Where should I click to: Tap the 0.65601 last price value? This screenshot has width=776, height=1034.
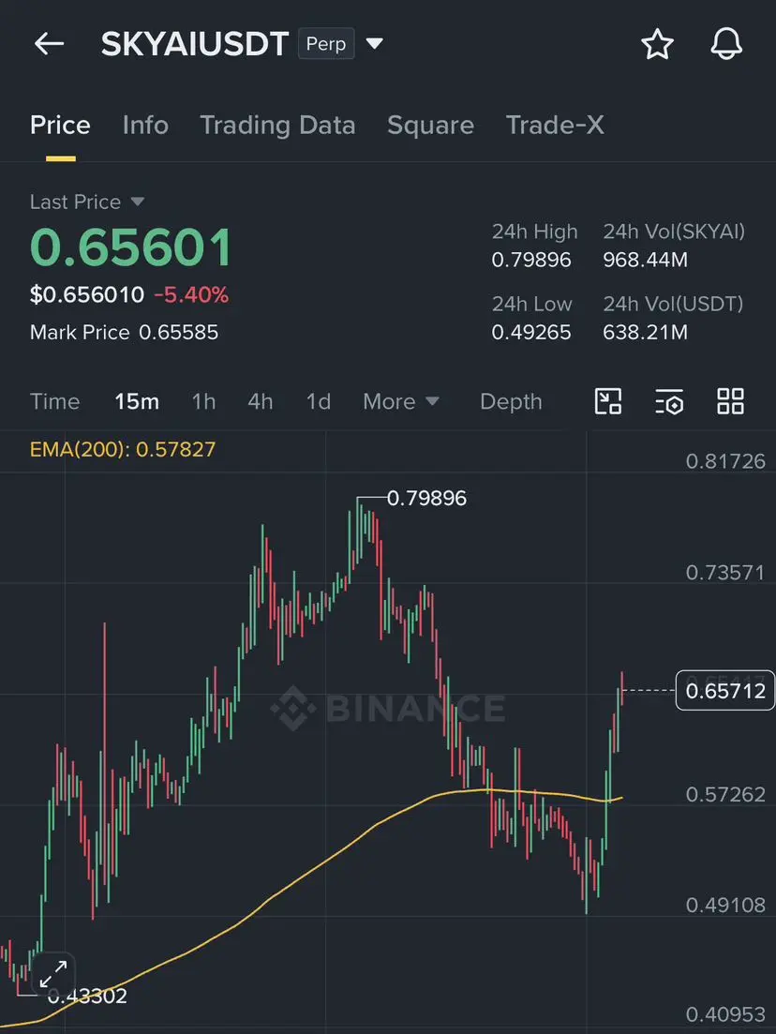click(x=131, y=247)
